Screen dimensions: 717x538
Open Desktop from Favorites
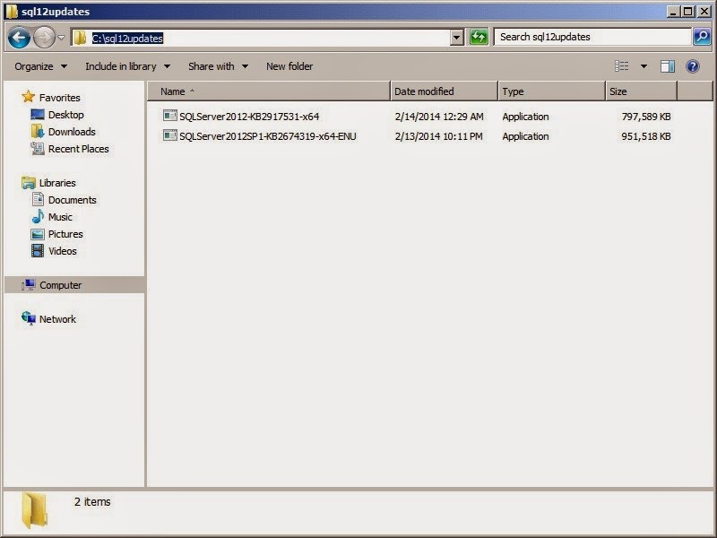click(x=65, y=116)
